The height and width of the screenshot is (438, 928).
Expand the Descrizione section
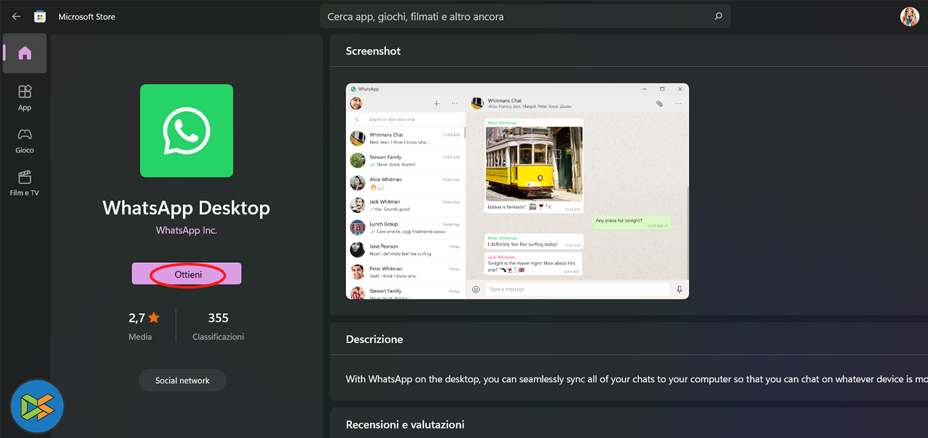point(374,339)
